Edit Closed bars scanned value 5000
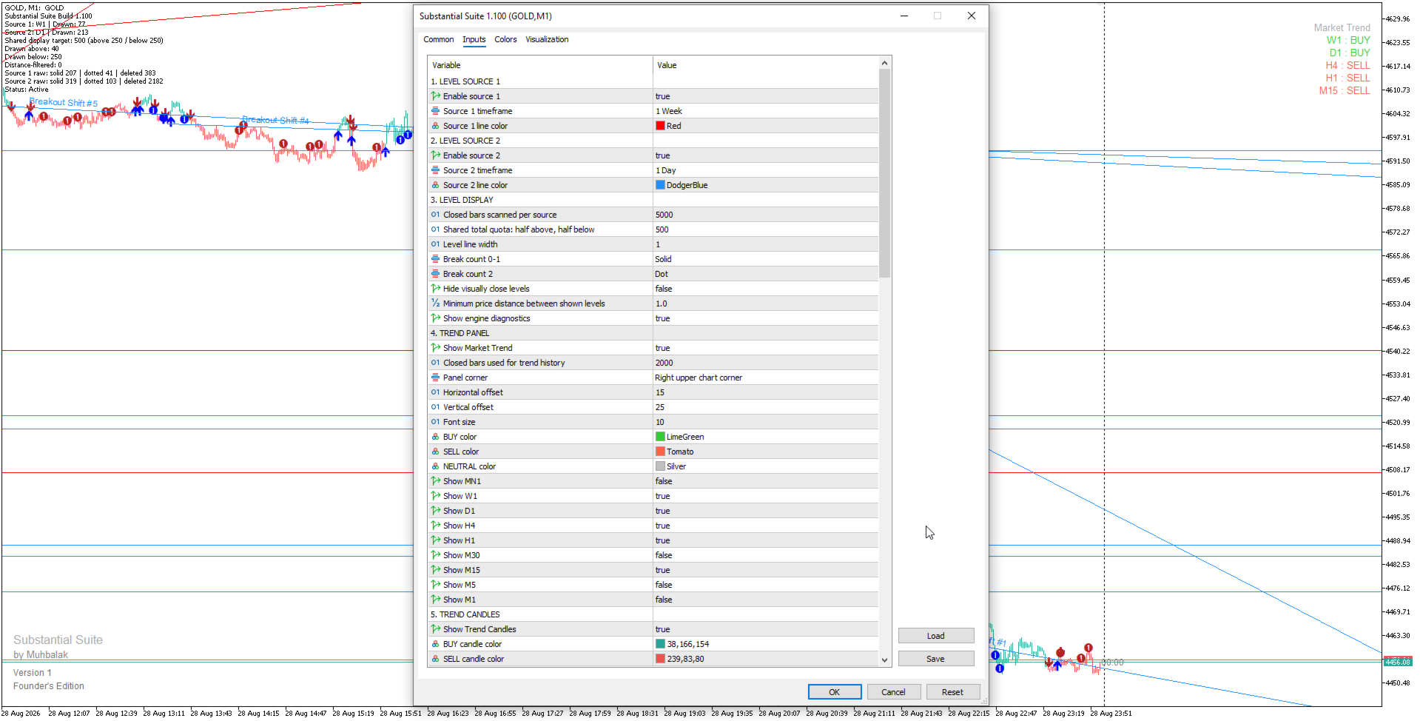Viewport: 1420px width, 721px height. (x=765, y=215)
